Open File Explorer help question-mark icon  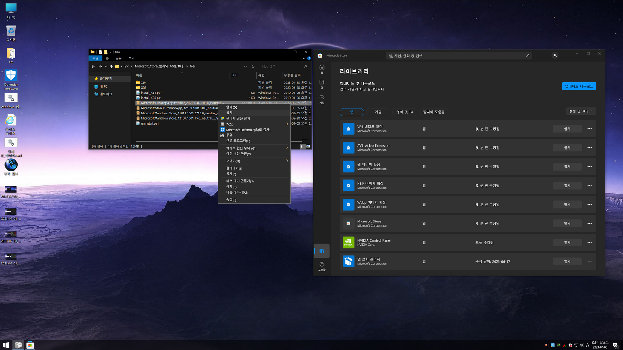pos(309,58)
